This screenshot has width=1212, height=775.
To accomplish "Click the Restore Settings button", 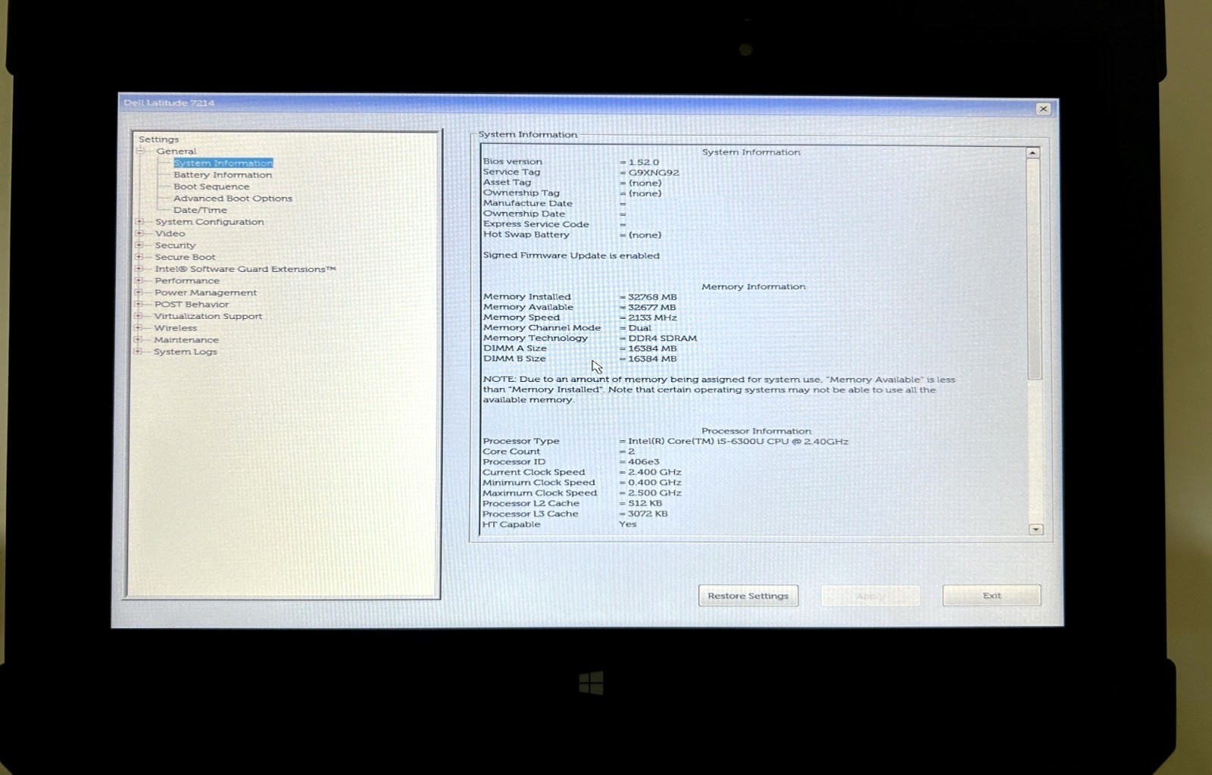I will tap(748, 595).
